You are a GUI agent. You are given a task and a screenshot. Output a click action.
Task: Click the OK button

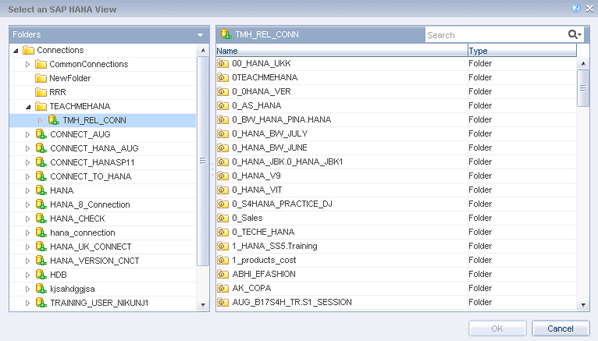point(497,329)
